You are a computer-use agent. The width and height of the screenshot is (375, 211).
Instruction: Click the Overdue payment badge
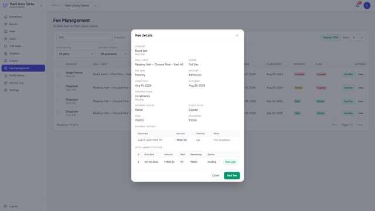click(299, 74)
